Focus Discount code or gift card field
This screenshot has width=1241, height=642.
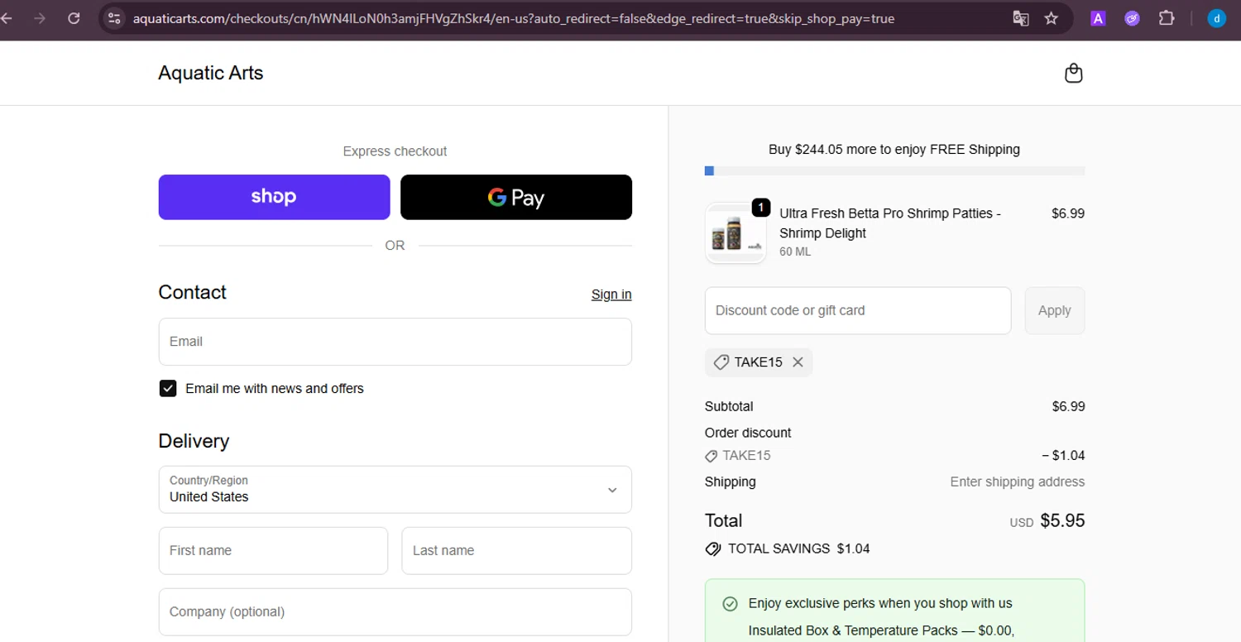[858, 310]
